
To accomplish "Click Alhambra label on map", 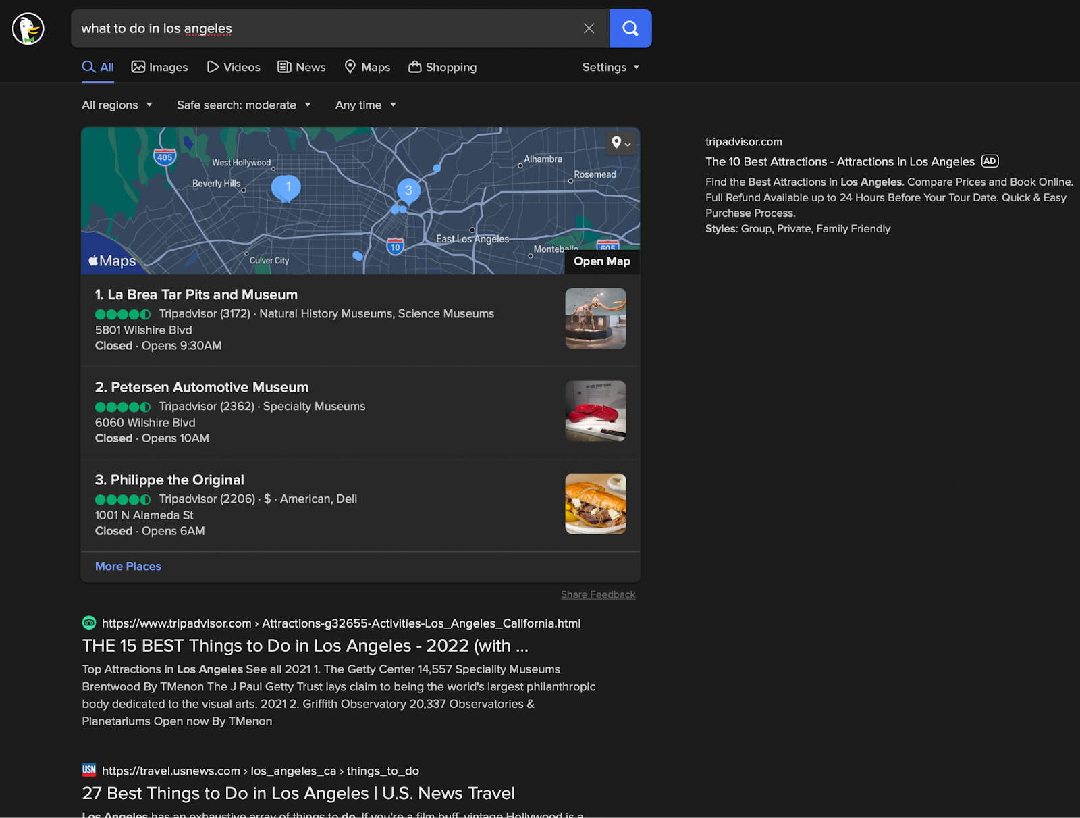I will 543,159.
